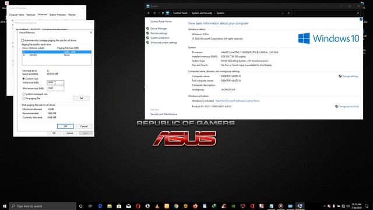Select the Custom size radio button

pos(23,79)
